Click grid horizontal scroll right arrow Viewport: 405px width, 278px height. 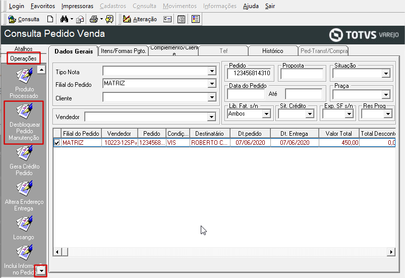(x=391, y=252)
